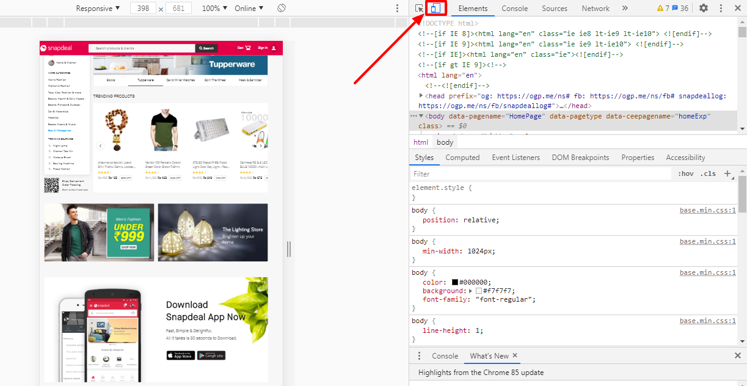
Task: Click the Snapdeal search products field
Action: pos(142,48)
